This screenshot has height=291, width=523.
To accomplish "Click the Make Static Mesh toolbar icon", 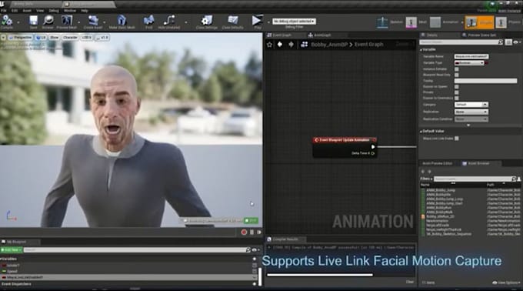I will coord(122,21).
